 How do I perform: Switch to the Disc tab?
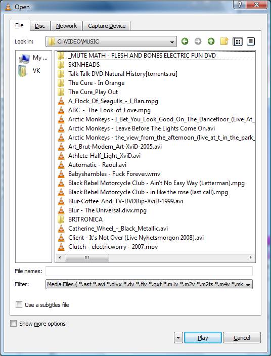40,26
